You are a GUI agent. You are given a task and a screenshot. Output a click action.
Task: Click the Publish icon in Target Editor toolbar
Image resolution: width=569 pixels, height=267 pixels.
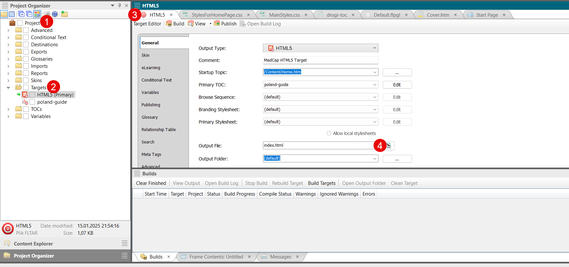[217, 23]
